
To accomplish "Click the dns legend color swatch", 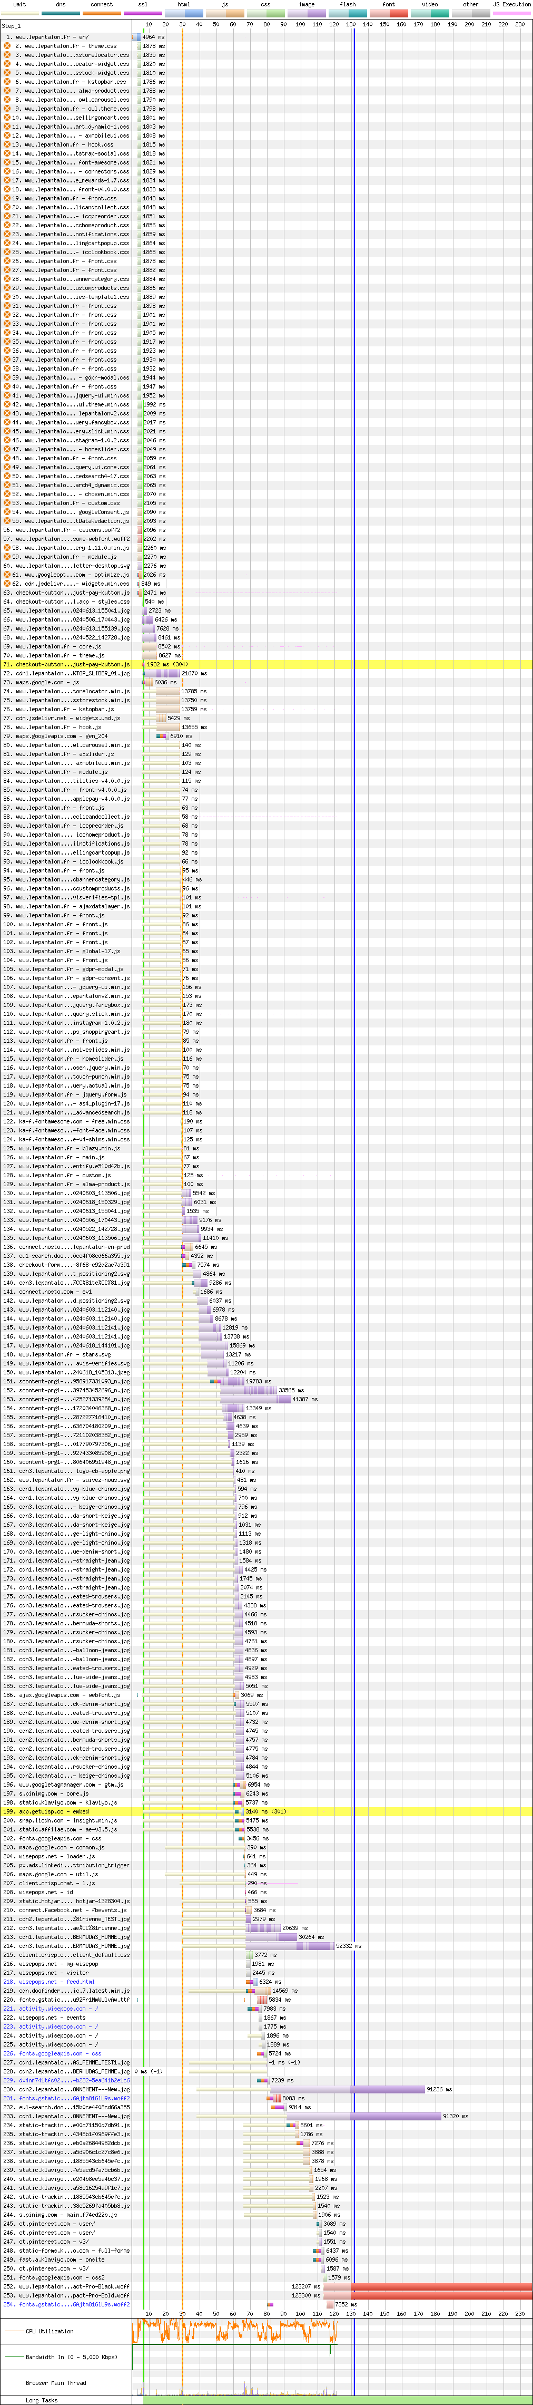I will click(61, 13).
